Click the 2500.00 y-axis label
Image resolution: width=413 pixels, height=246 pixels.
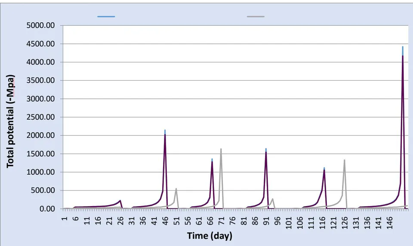click(40, 117)
